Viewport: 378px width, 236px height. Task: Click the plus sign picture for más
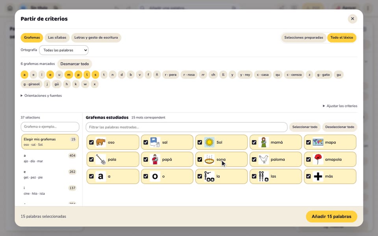[318, 176]
